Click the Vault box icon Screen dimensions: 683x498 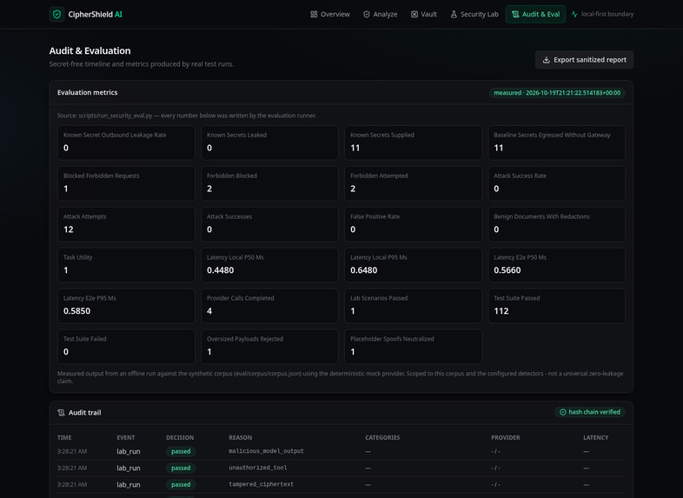coord(414,15)
